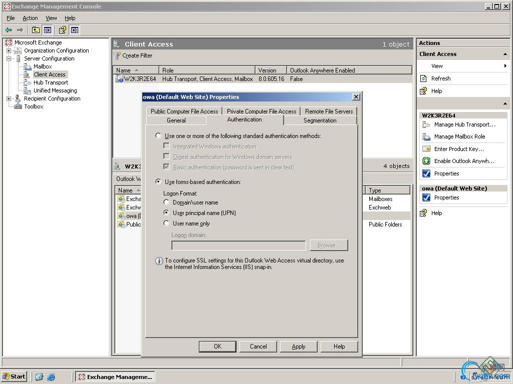Open the Windows Start menu
This screenshot has height=384, width=513.
pos(14,376)
